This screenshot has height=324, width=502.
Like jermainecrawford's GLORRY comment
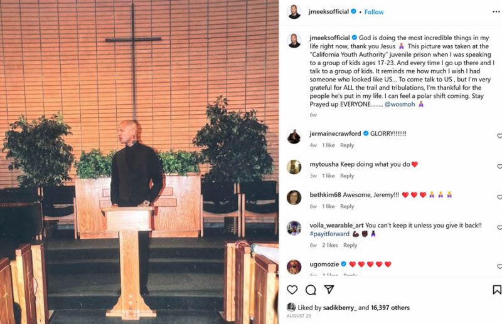coord(499,136)
